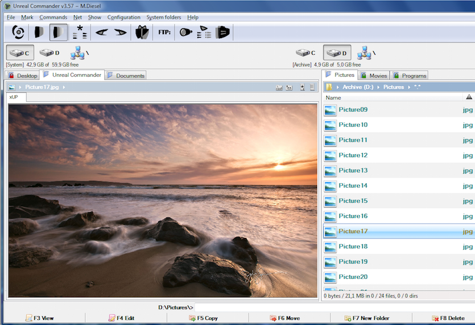The width and height of the screenshot is (475, 325).
Task: Select file Picture12
Action: pos(399,155)
